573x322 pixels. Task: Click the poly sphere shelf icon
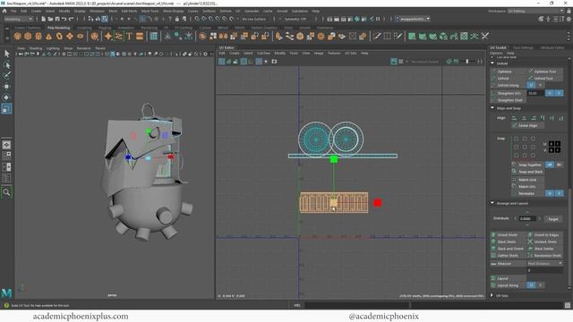click(x=17, y=36)
